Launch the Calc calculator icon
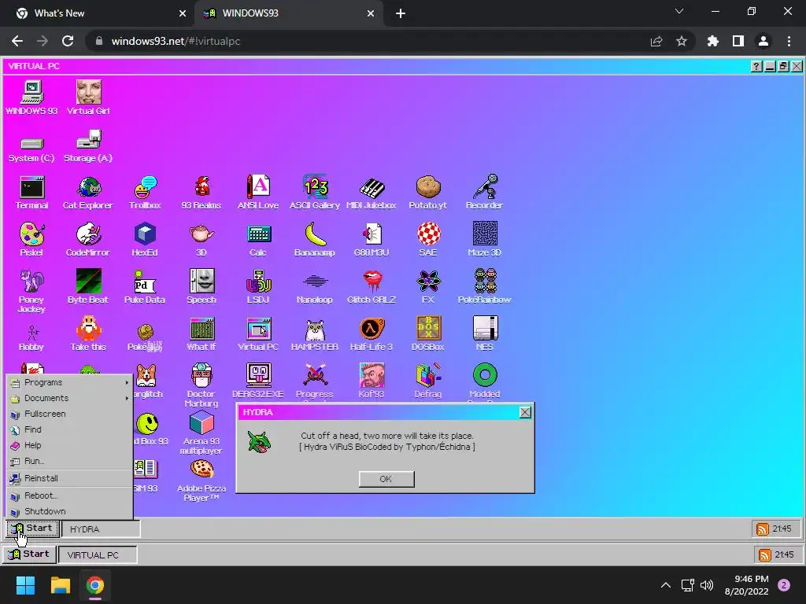Image resolution: width=806 pixels, height=604 pixels. (258, 239)
